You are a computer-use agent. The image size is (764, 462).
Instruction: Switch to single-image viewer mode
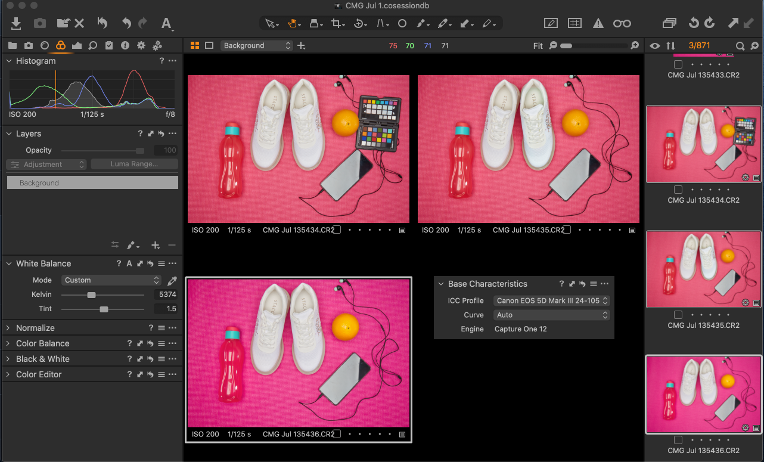pos(209,45)
